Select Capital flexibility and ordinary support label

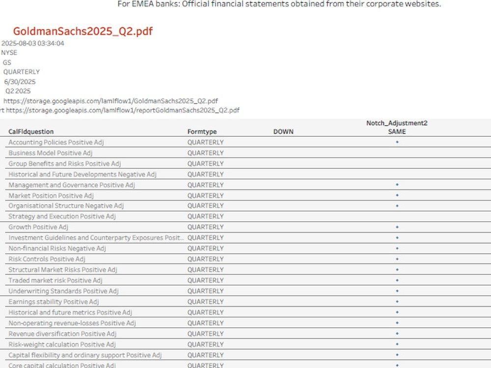click(x=85, y=355)
